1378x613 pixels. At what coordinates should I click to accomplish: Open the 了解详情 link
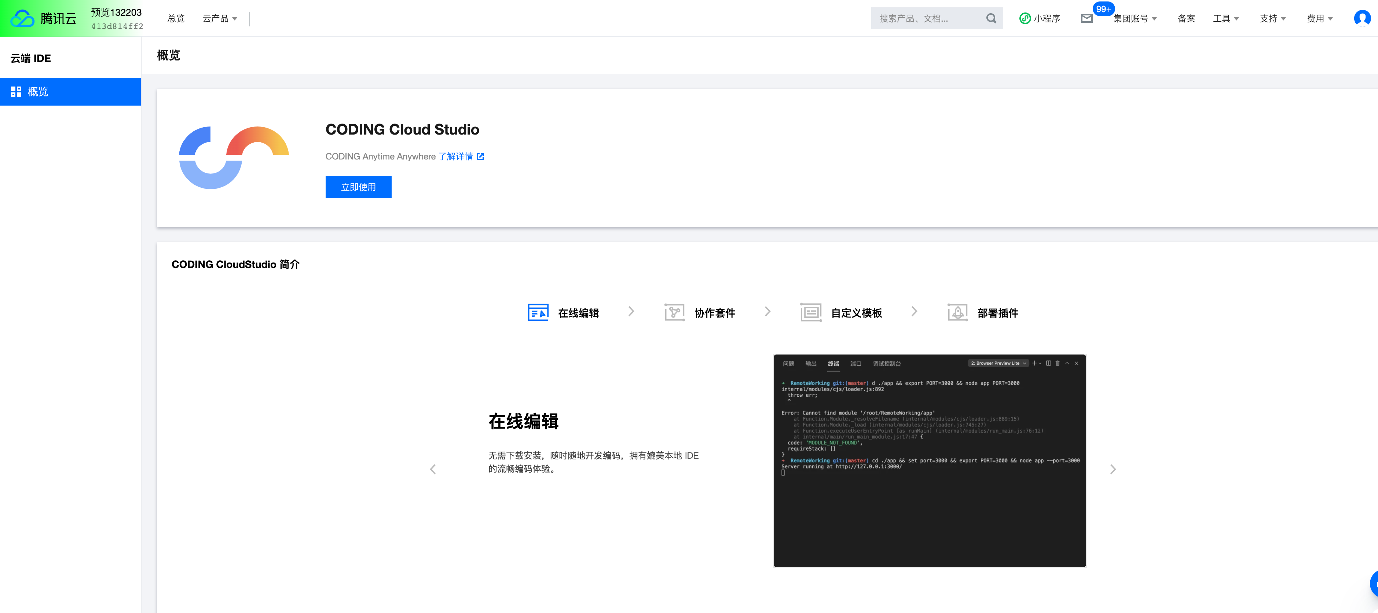coord(456,156)
